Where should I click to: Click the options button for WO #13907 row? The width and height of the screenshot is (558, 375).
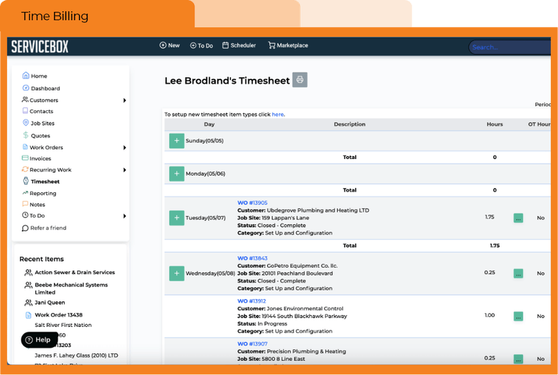[x=518, y=359]
